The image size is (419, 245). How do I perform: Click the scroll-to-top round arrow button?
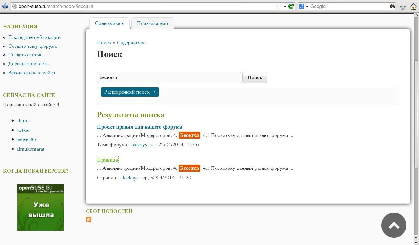click(394, 225)
